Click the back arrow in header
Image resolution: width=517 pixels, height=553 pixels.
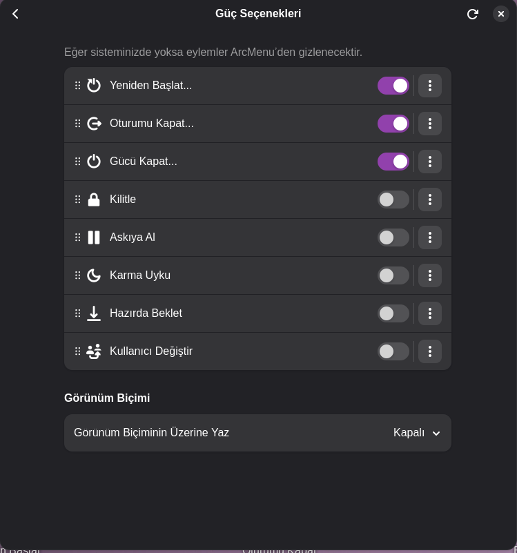click(15, 14)
